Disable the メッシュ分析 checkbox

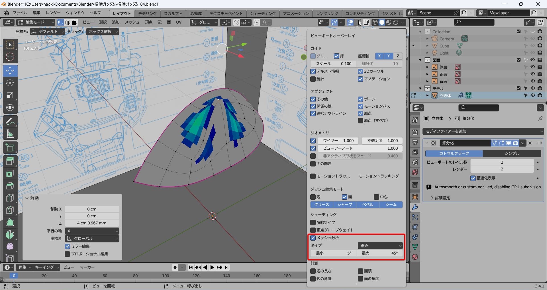[313, 238]
